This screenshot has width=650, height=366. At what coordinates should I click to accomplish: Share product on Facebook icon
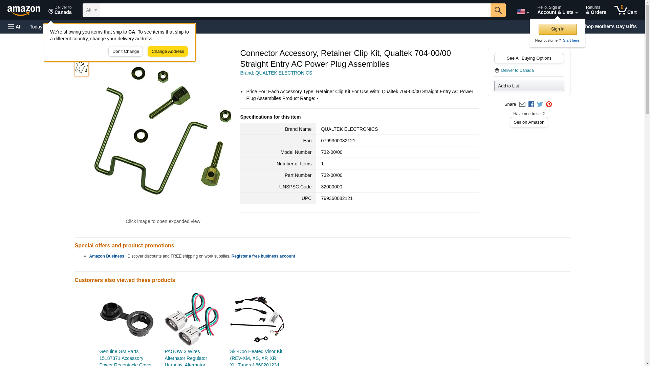pyautogui.click(x=531, y=104)
